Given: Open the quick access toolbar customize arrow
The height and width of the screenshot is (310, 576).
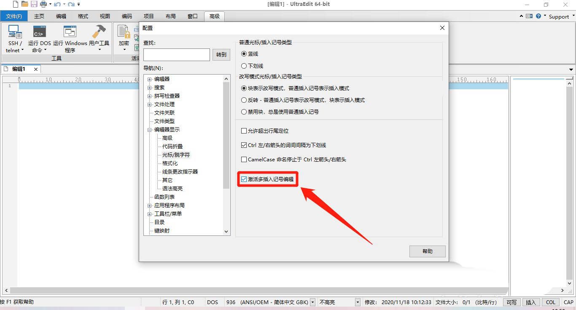Looking at the screenshot, I should tap(79, 4).
